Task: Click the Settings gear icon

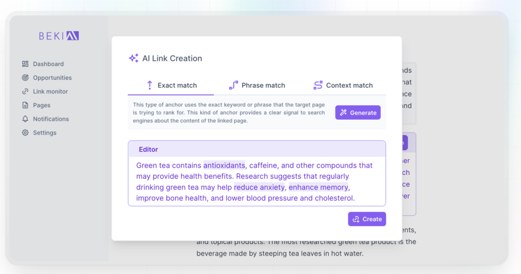Action: 25,133
